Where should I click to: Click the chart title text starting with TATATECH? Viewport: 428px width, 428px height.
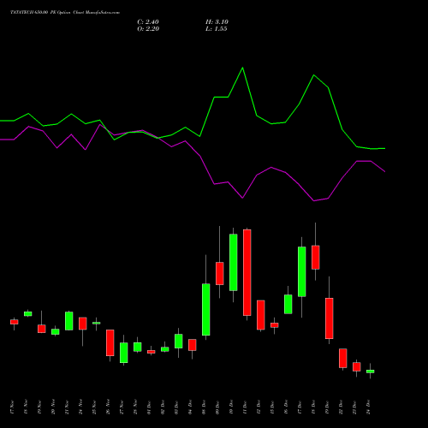coord(65,13)
